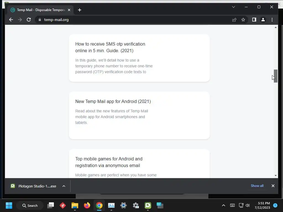The image size is (283, 212).
Task: Open the chart monitor app in taskbar
Action: click(x=111, y=205)
